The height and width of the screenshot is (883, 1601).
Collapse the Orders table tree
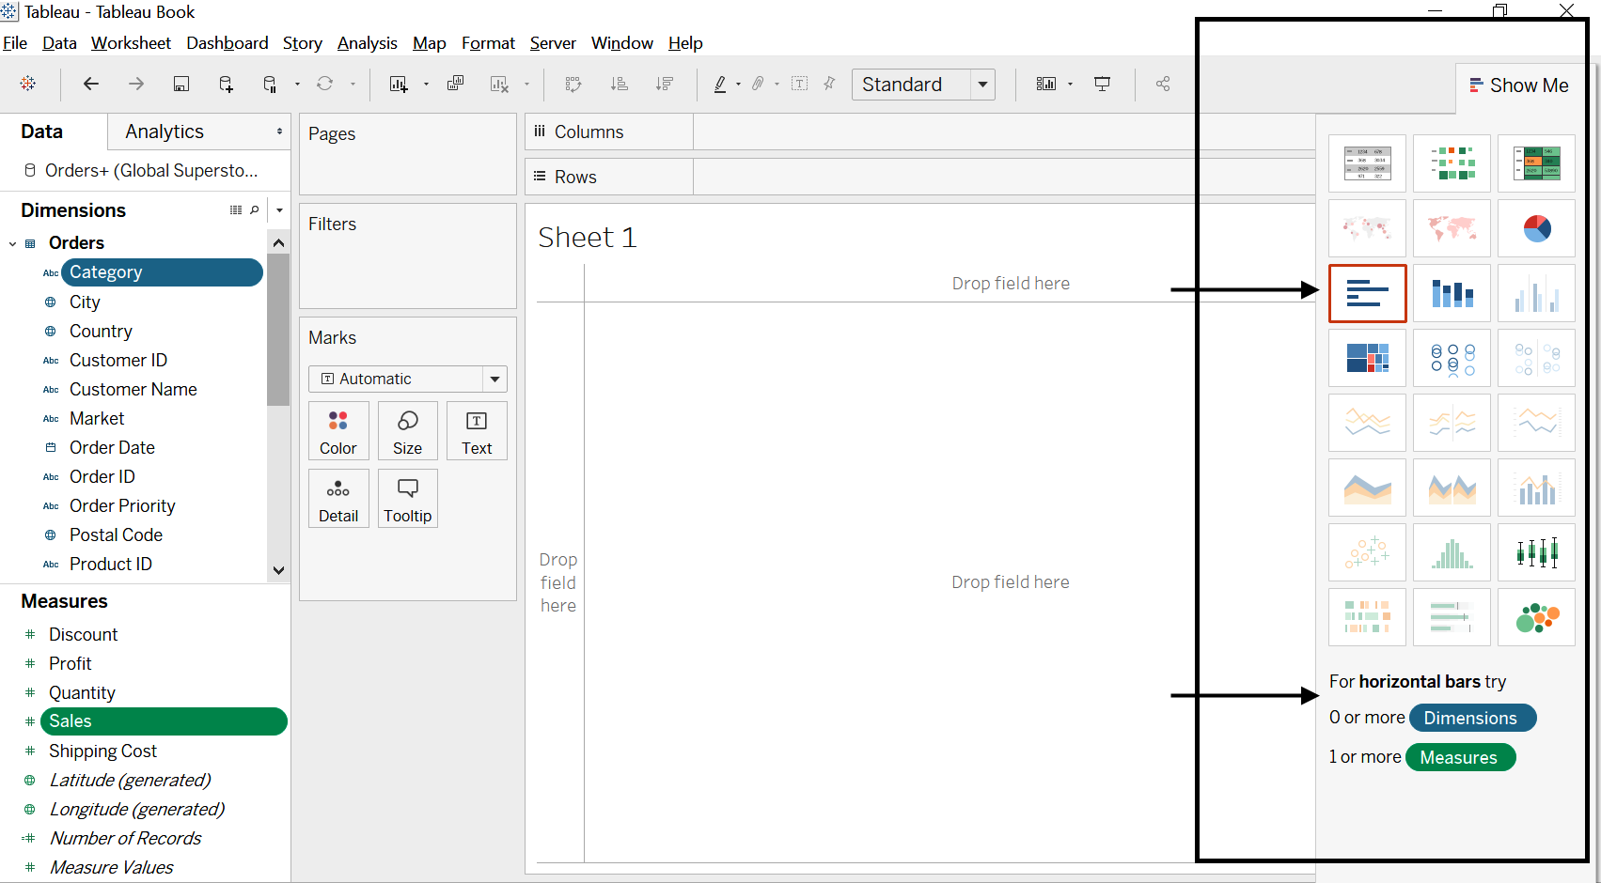13,243
